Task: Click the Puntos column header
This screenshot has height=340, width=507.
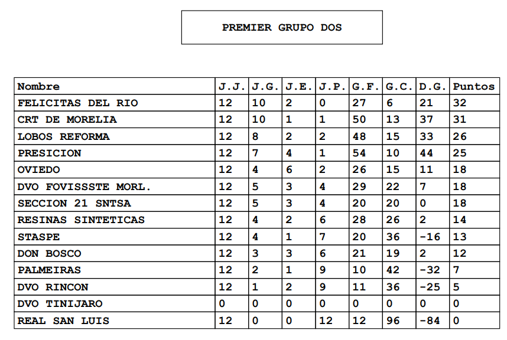Action: (473, 86)
